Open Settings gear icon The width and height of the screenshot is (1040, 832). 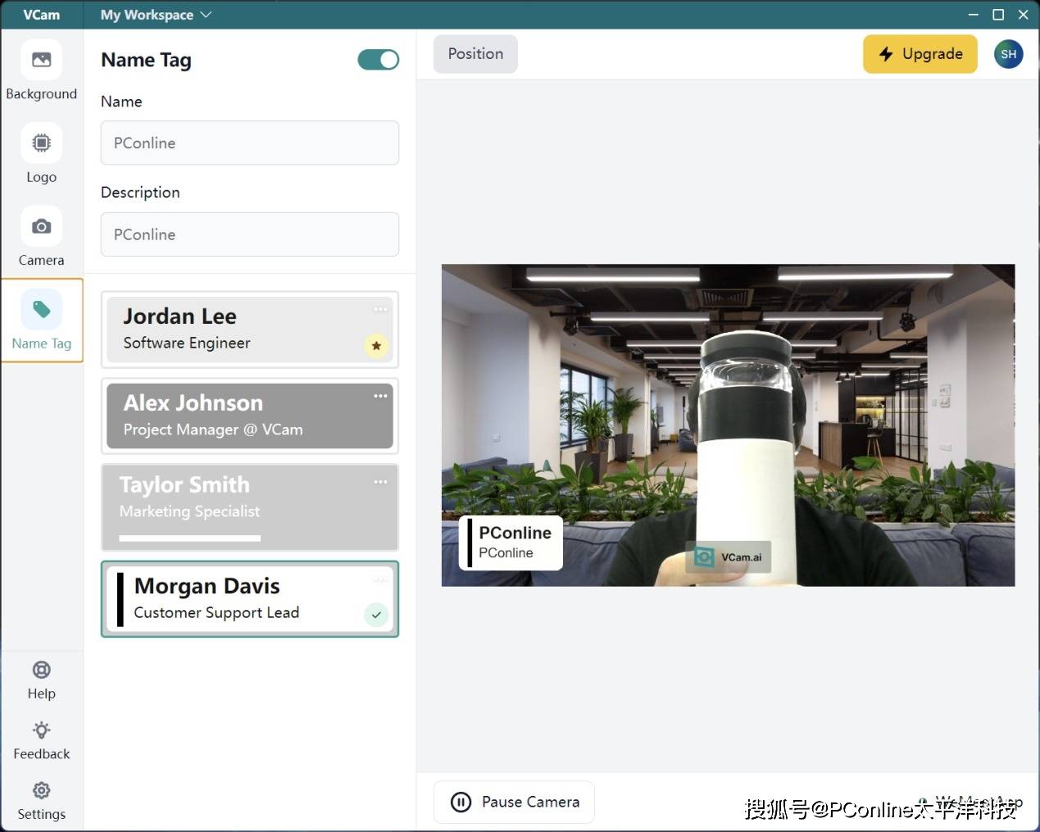[x=41, y=790]
